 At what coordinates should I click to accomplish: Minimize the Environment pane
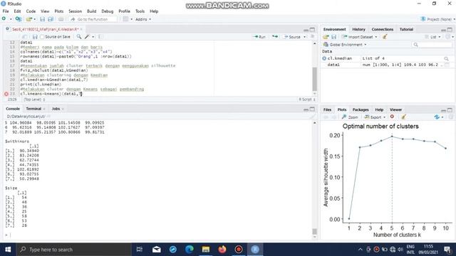pos(443,30)
